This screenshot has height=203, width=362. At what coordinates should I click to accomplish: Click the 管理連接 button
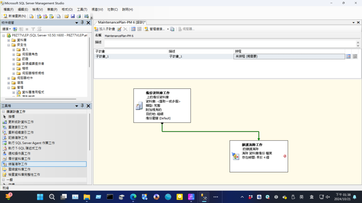click(x=157, y=29)
